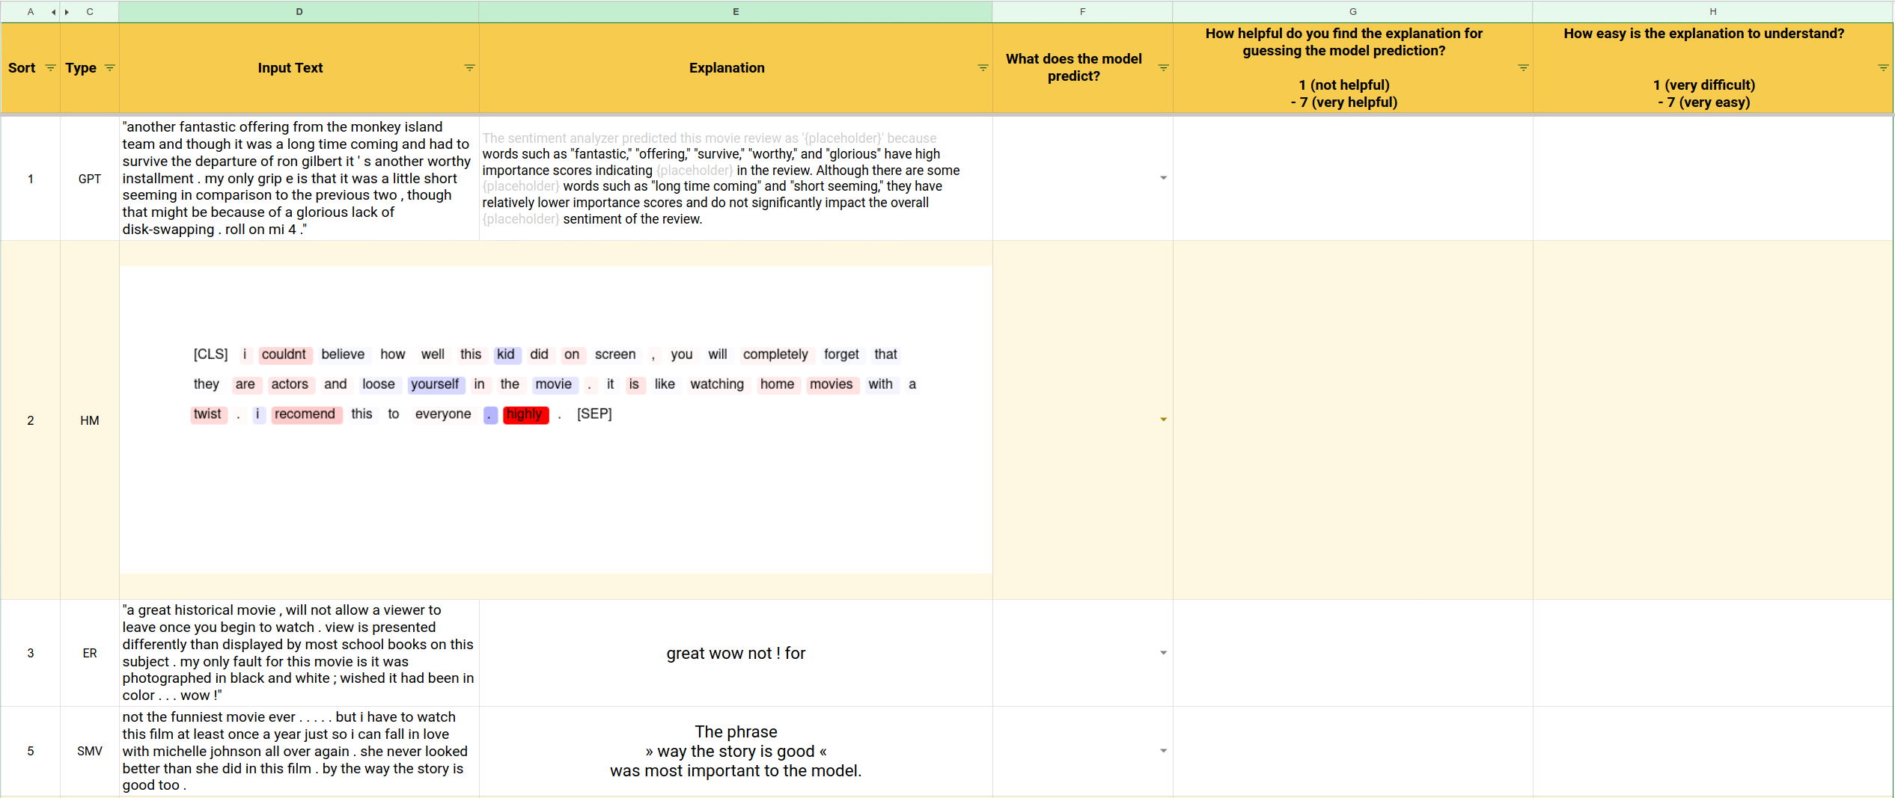Click the blue highlighted word 'kid'
1895x798 pixels.
click(x=507, y=355)
